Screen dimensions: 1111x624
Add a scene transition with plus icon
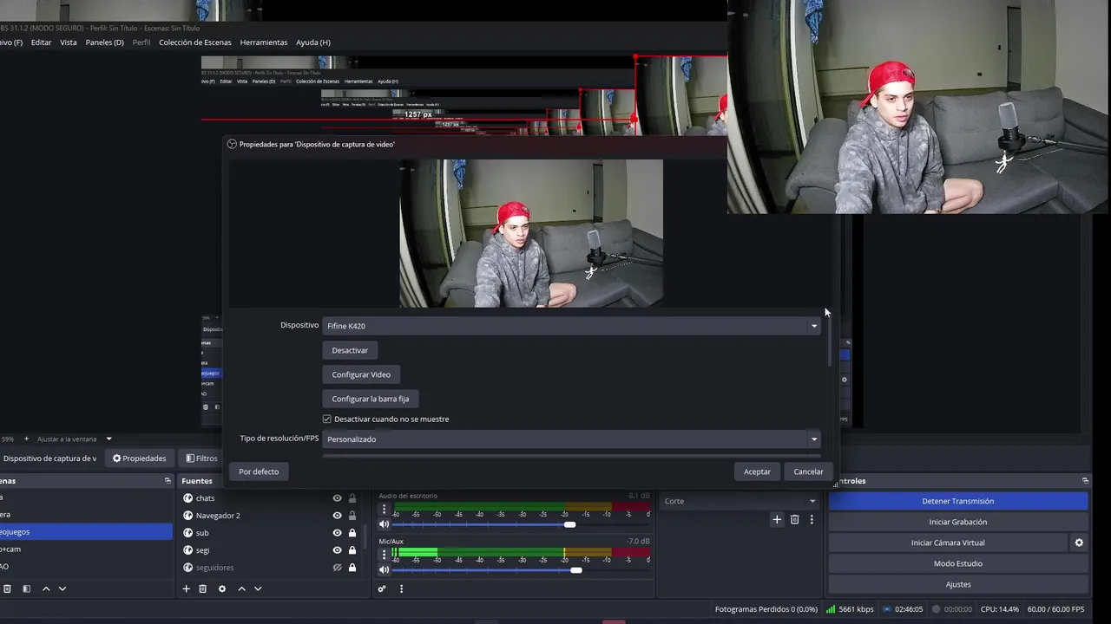click(777, 519)
